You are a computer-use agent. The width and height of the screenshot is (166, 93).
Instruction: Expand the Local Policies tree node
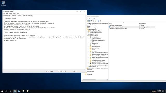pos(89,43)
